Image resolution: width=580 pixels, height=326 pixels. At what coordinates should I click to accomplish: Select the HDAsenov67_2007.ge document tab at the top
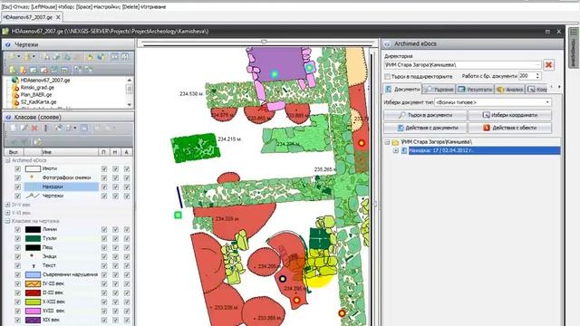pos(32,17)
